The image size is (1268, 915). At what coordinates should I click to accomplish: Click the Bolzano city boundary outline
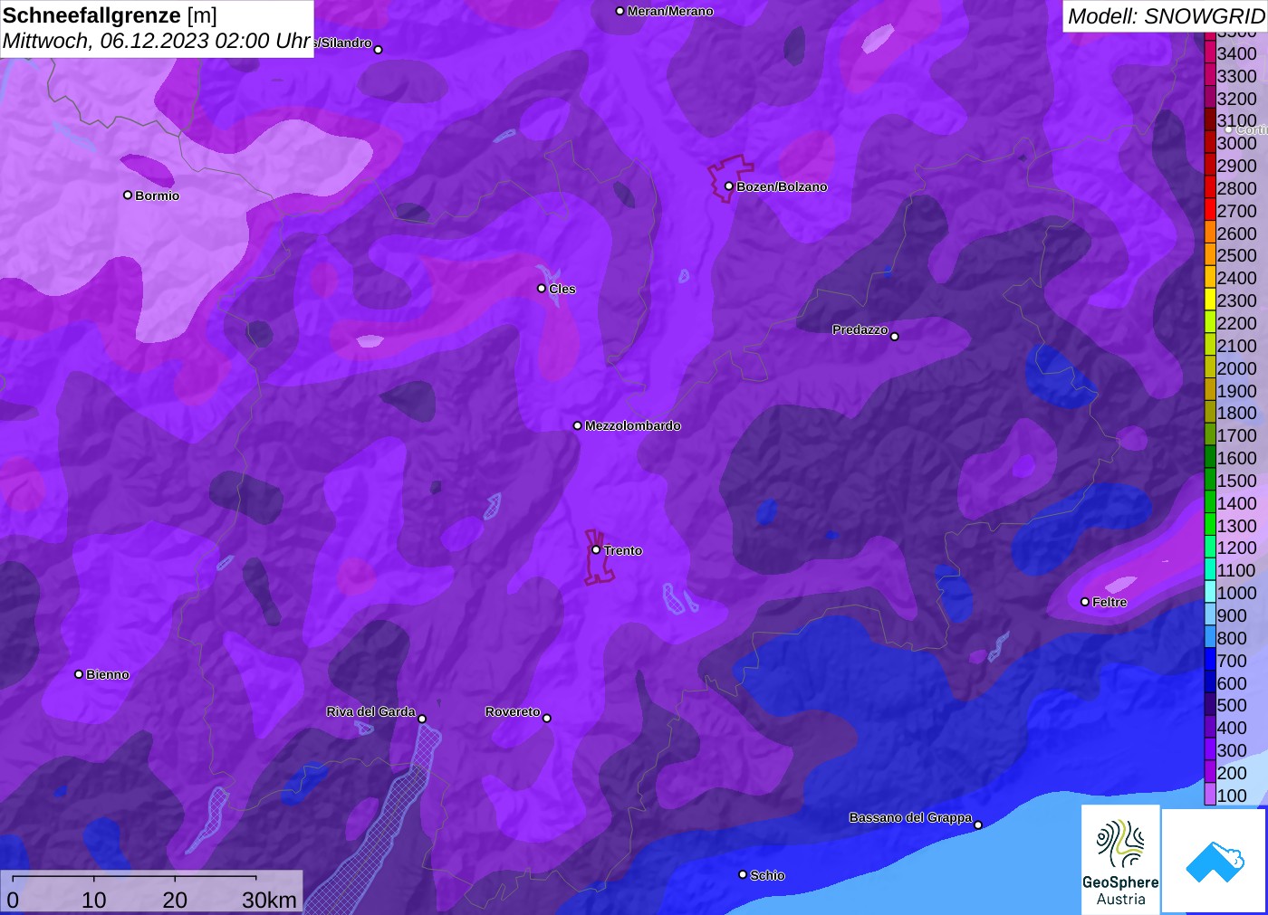click(x=729, y=178)
